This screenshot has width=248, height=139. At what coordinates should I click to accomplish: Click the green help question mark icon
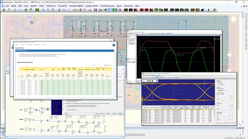[214, 10]
